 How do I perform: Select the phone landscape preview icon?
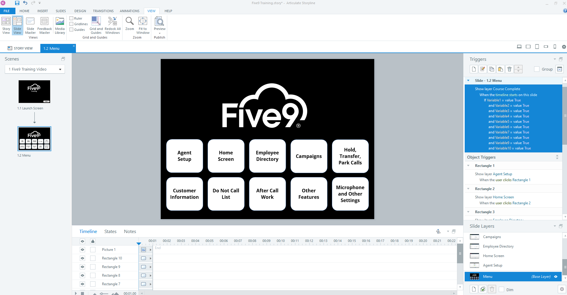(x=546, y=47)
